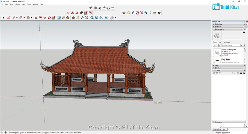Switch to Components Edit tab

click(220, 42)
